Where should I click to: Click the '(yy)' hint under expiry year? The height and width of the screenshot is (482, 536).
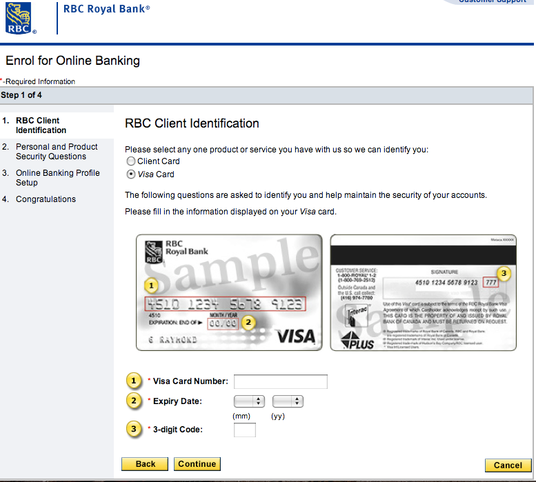[278, 416]
